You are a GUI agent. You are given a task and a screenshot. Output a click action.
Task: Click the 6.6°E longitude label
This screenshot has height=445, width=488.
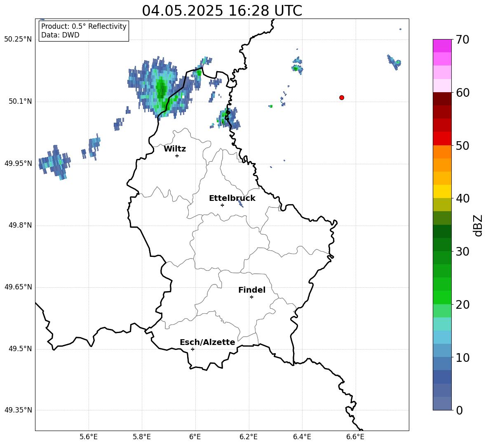tap(355, 437)
